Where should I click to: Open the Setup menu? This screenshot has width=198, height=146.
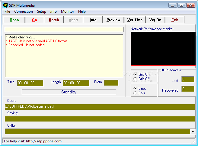coord(42,11)
